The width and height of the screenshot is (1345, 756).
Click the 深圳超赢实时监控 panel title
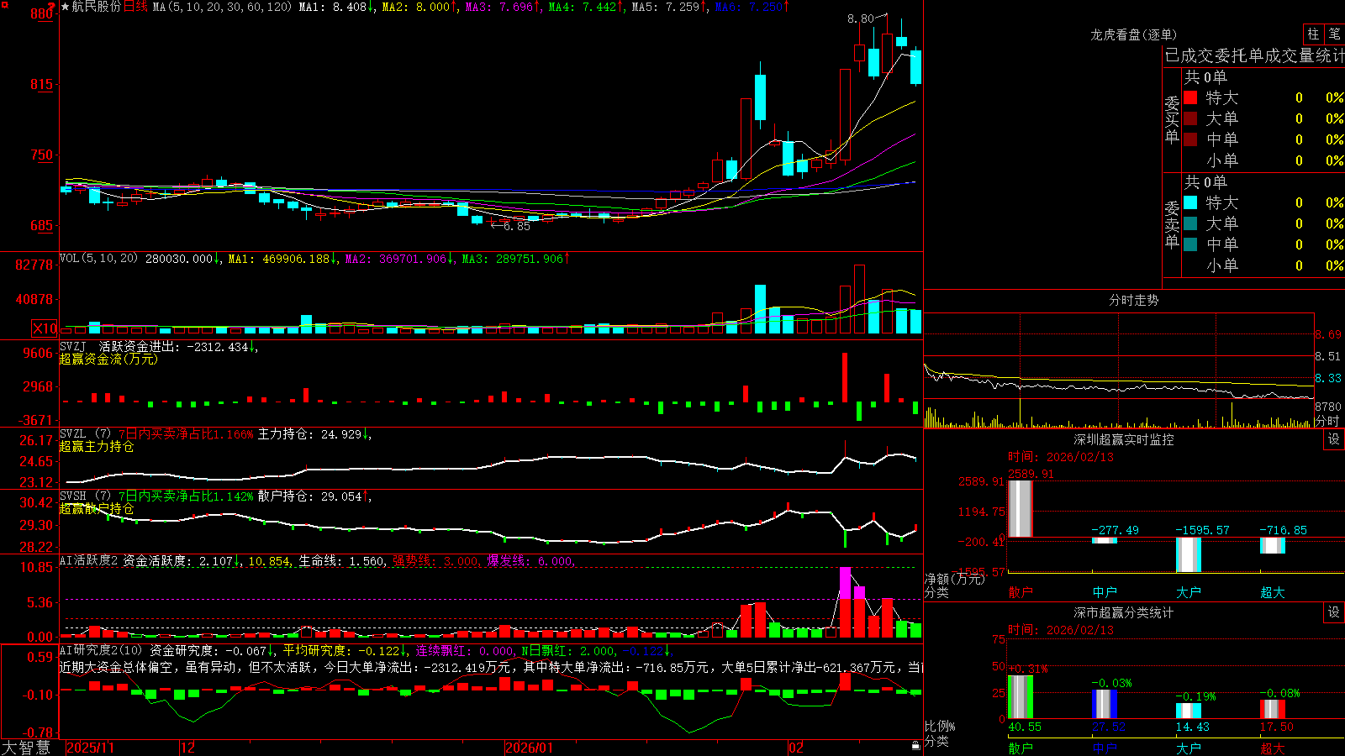click(1123, 439)
